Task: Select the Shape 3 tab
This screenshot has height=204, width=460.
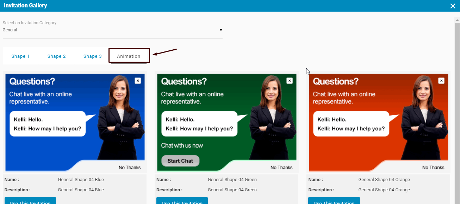Action: point(93,56)
